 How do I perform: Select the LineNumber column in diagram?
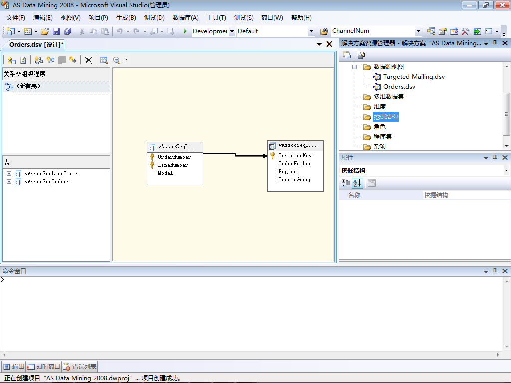173,165
